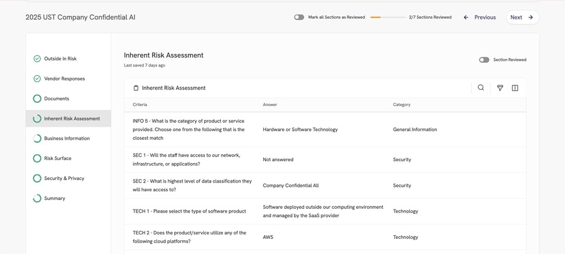Click the Next button
The image size is (565, 254).
(522, 18)
